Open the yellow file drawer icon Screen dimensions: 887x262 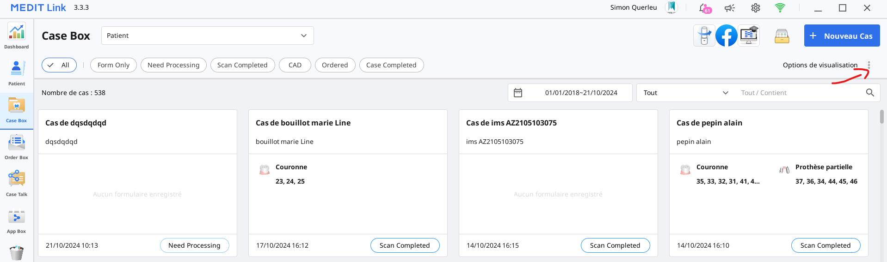click(782, 36)
